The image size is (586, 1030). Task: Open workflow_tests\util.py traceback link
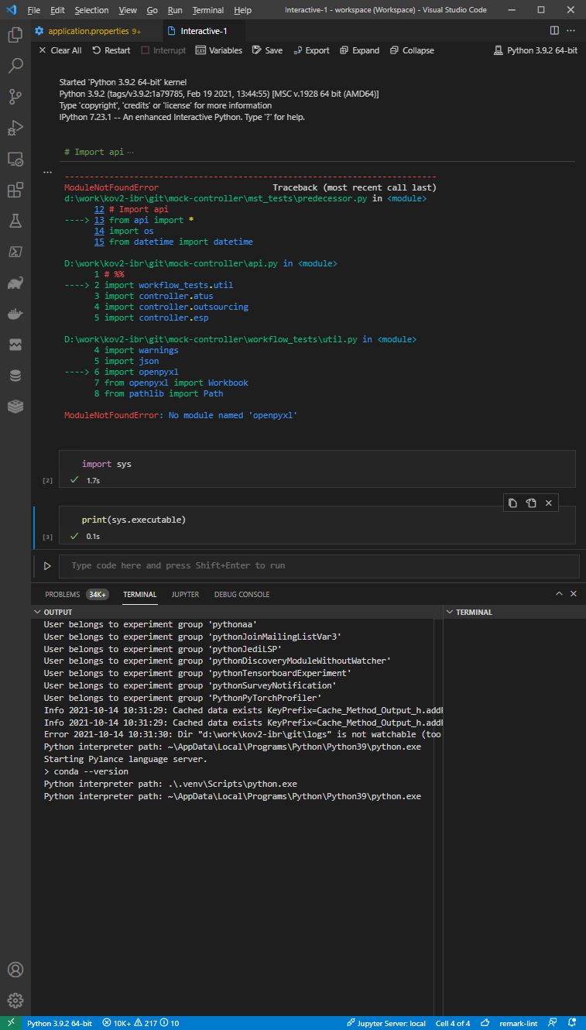[212, 339]
